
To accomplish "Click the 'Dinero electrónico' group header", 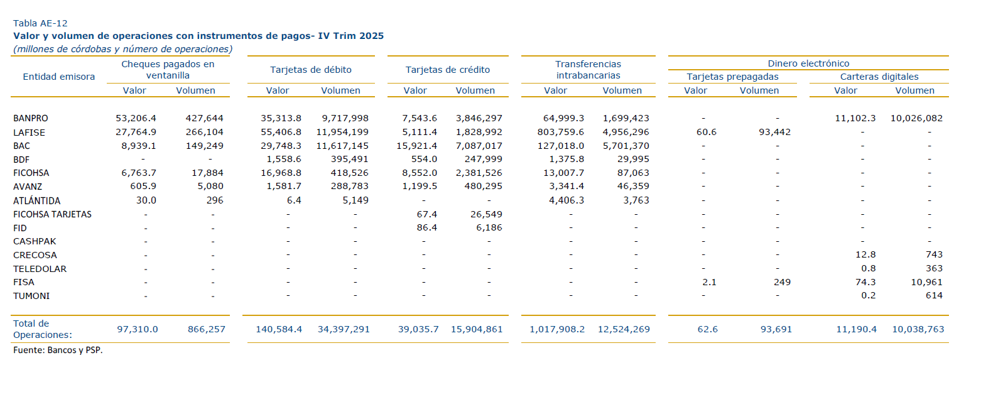I will (x=808, y=63).
